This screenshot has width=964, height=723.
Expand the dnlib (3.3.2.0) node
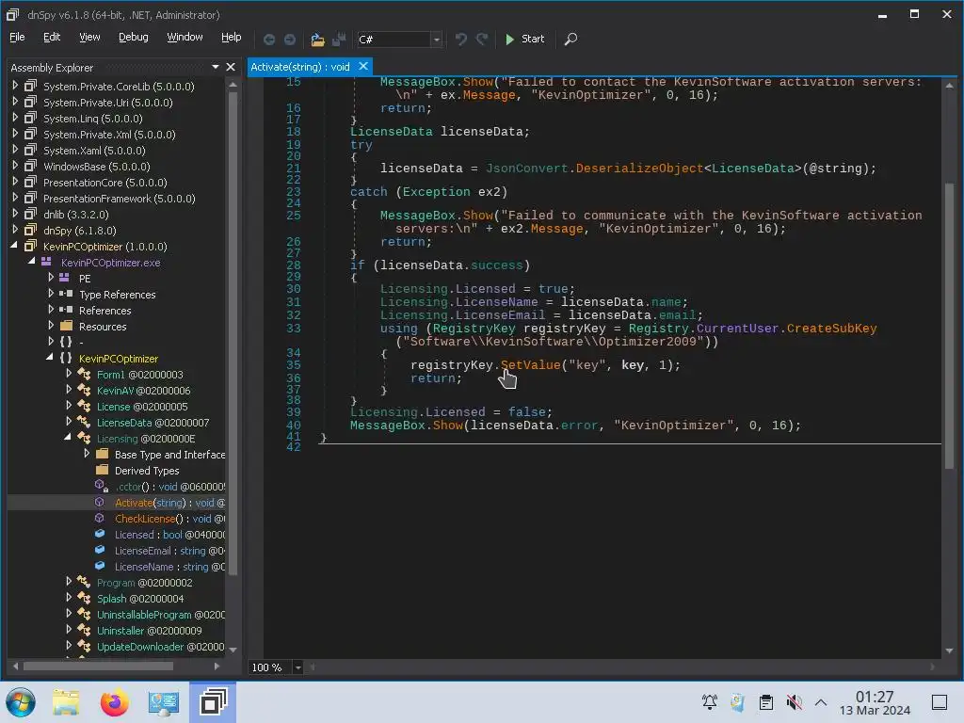[x=15, y=214]
